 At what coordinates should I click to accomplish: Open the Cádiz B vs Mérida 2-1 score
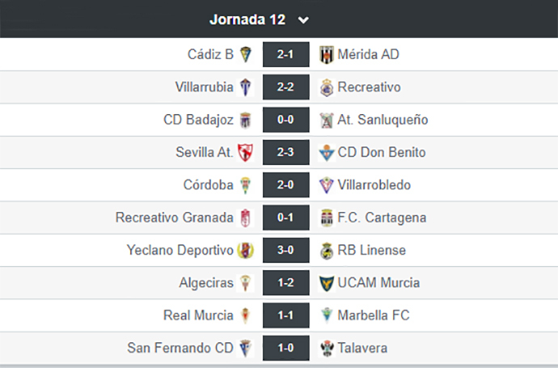285,54
